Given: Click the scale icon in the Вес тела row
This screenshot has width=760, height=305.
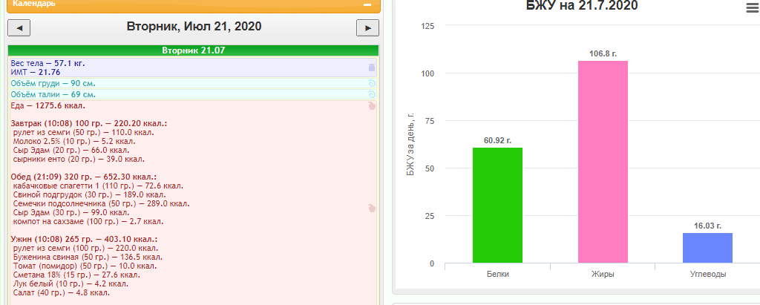Looking at the screenshot, I should click(x=372, y=68).
